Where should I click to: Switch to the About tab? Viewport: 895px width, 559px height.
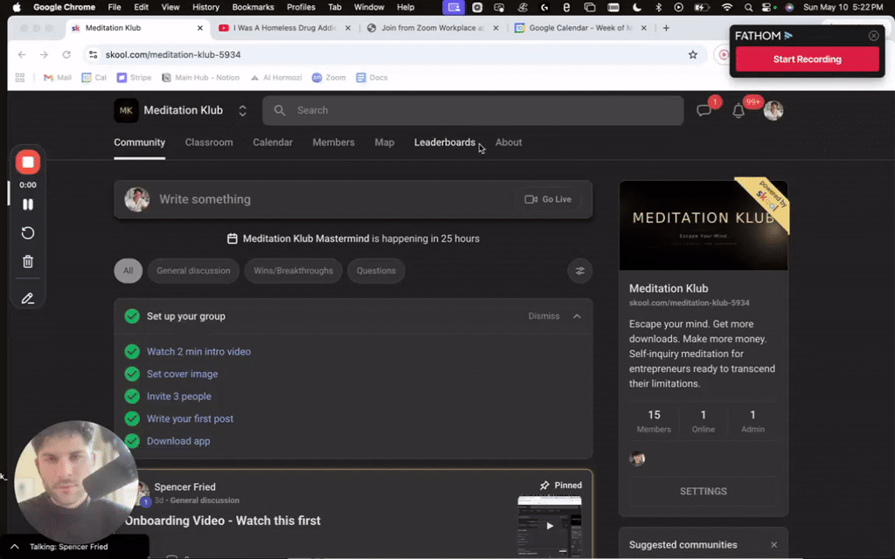(x=509, y=142)
